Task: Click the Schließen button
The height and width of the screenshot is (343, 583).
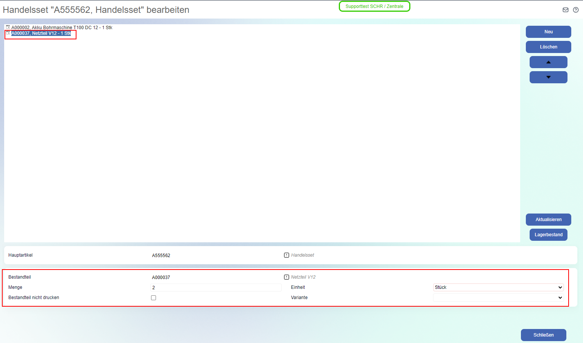Action: coord(544,335)
